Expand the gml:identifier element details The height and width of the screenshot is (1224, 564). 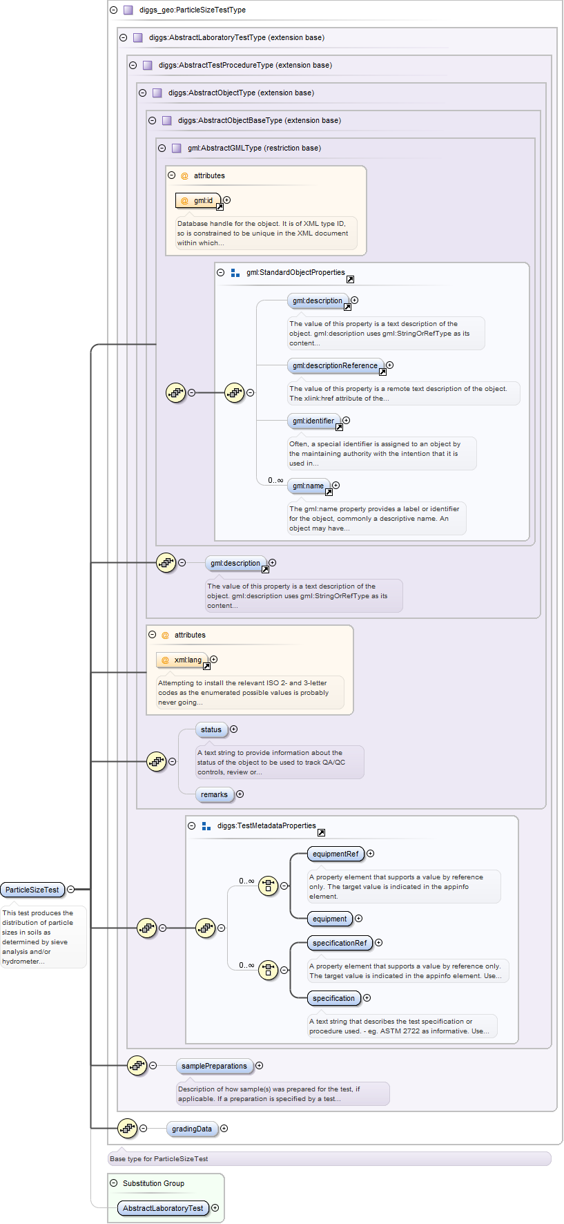347,420
